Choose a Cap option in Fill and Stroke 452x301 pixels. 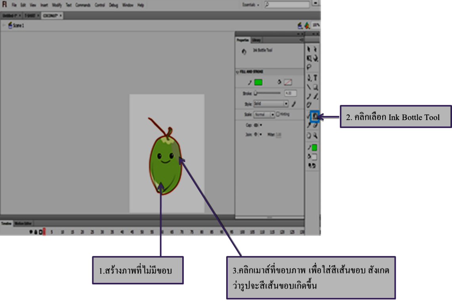[256, 125]
